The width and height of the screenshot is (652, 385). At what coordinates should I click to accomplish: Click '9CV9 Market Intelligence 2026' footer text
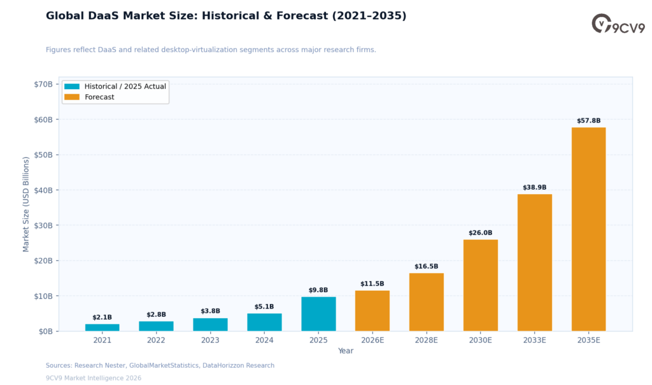pyautogui.click(x=94, y=378)
